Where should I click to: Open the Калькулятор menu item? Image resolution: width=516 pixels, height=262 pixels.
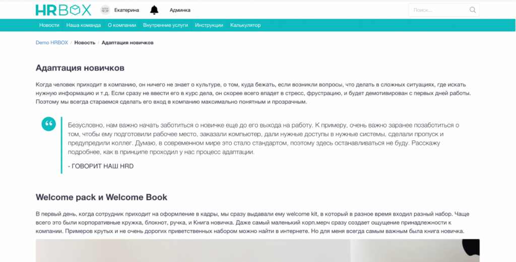[245, 25]
